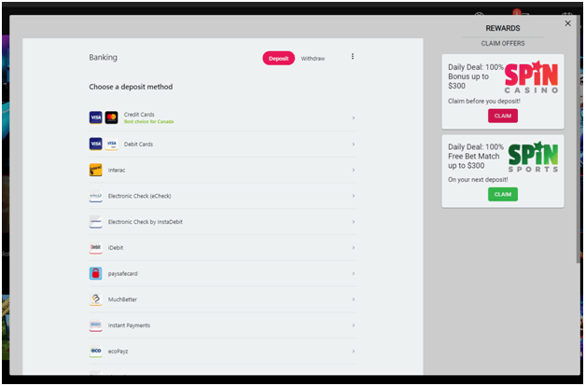Expand the iDebit chevron arrow

coord(353,248)
